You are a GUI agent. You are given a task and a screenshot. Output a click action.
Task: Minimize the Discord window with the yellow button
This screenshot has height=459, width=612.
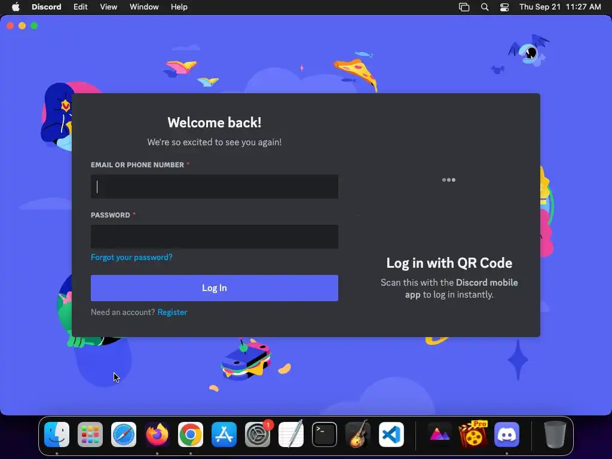coord(22,26)
